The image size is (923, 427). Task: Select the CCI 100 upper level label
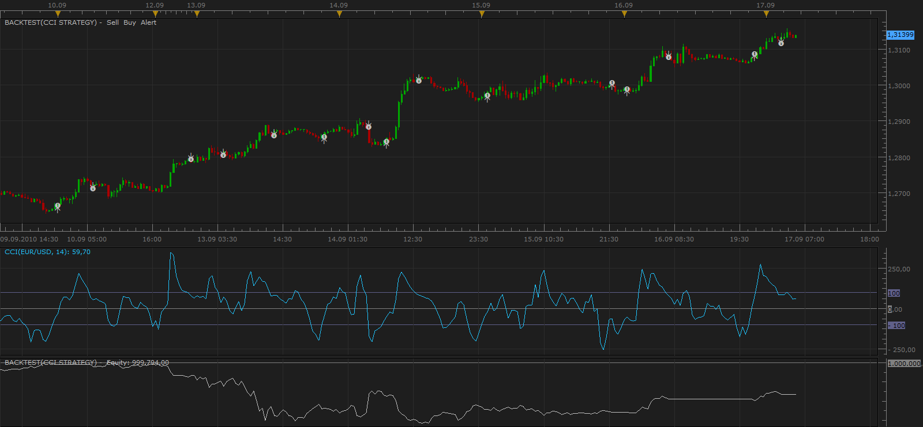[x=894, y=293]
